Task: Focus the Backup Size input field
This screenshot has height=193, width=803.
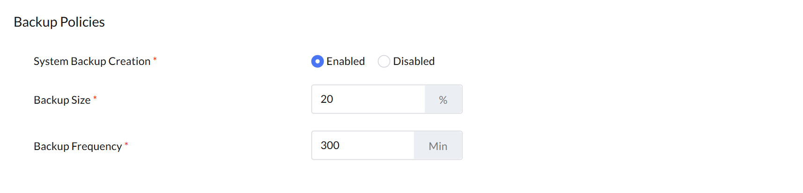Action: (x=368, y=99)
